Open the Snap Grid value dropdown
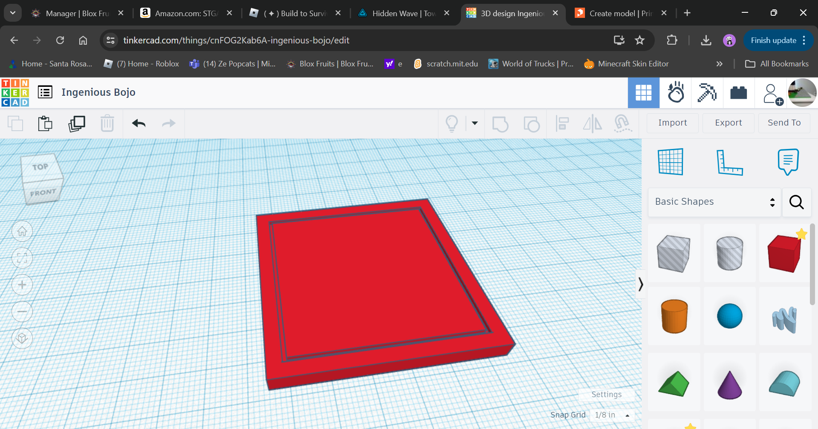This screenshot has width=818, height=429. coord(612,415)
